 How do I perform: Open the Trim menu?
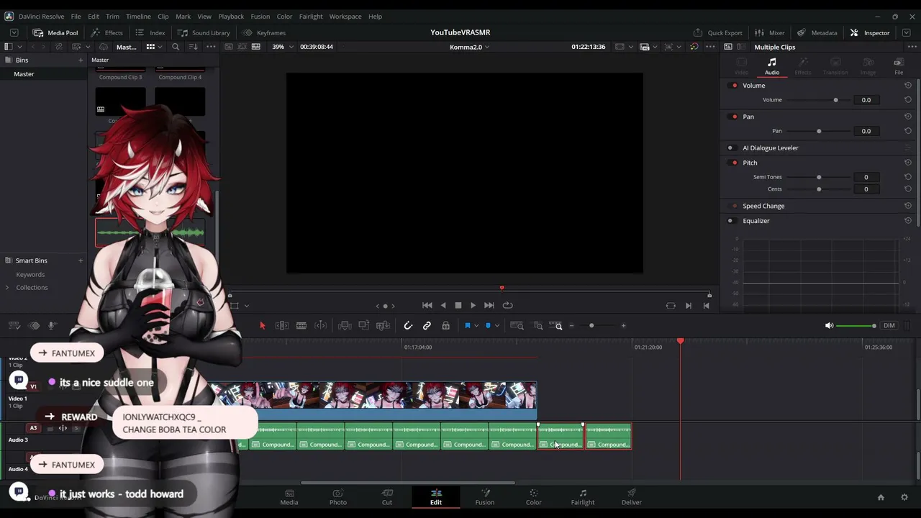click(113, 17)
